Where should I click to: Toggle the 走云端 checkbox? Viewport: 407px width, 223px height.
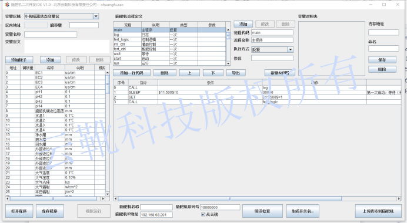[x=203, y=214]
